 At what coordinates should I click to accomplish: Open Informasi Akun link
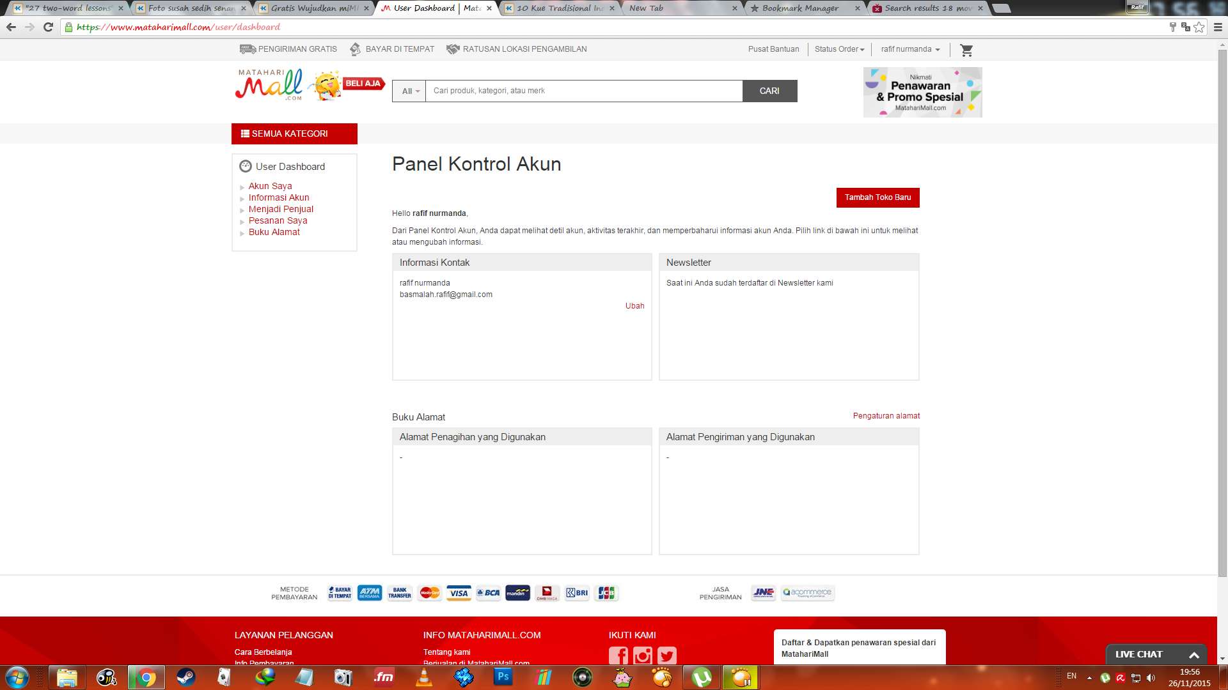tap(279, 197)
